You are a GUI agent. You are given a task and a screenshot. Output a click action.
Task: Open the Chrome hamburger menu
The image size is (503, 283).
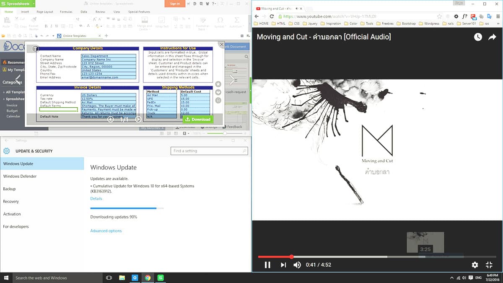[x=498, y=16]
